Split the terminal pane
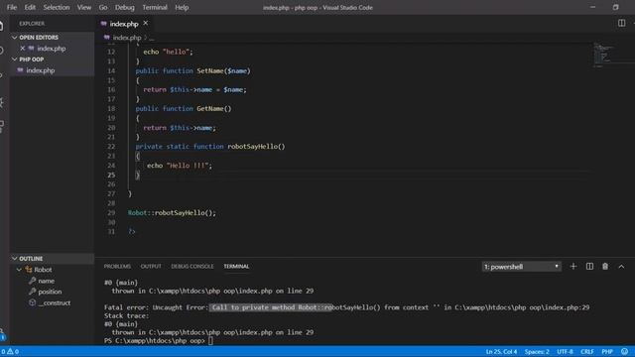The width and height of the screenshot is (635, 357). click(589, 266)
